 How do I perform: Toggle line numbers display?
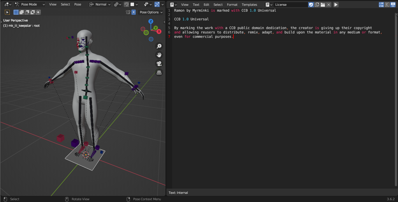pyautogui.click(x=381, y=5)
